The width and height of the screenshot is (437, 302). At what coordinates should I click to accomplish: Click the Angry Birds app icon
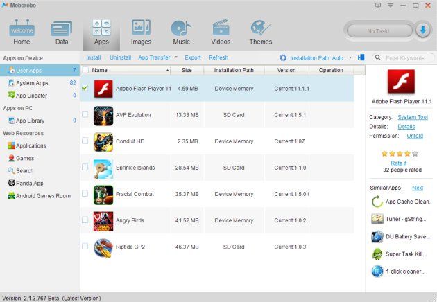pyautogui.click(x=103, y=221)
